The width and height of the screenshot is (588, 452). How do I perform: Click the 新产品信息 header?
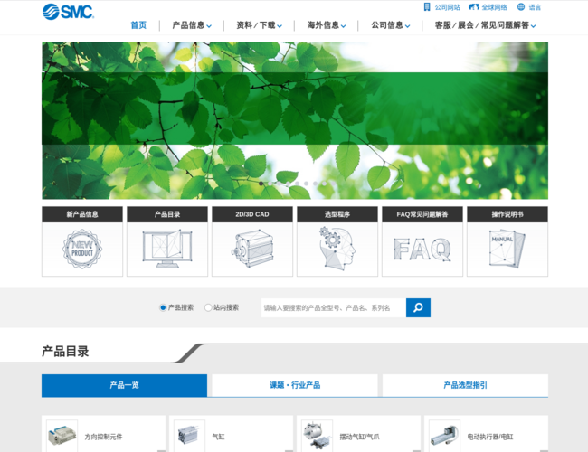tap(82, 214)
